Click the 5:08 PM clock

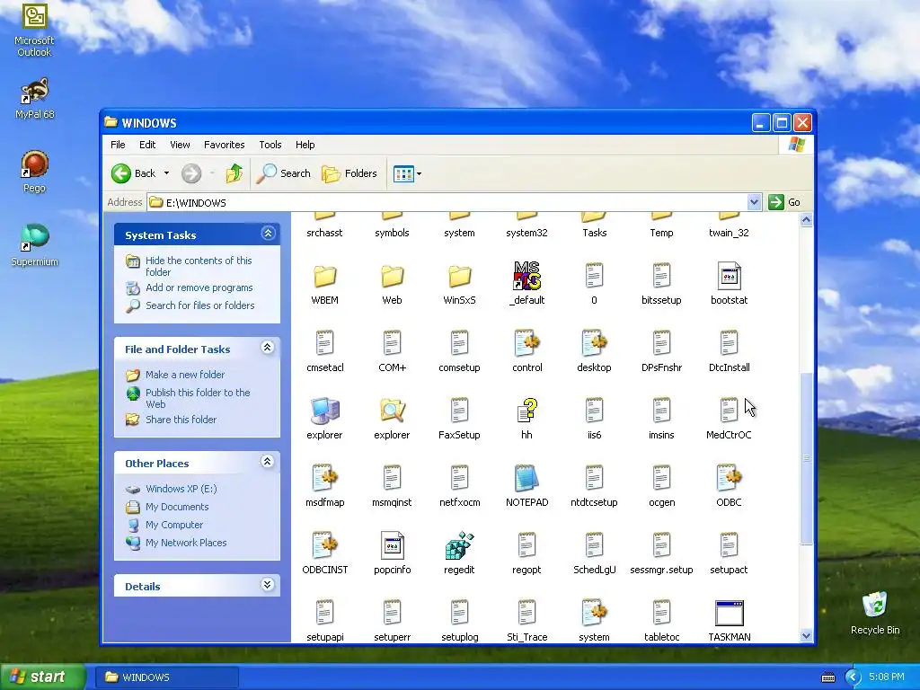pyautogui.click(x=886, y=677)
